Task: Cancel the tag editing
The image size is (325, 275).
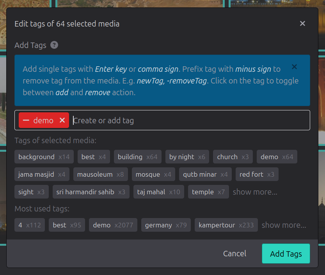Action: [x=234, y=254]
